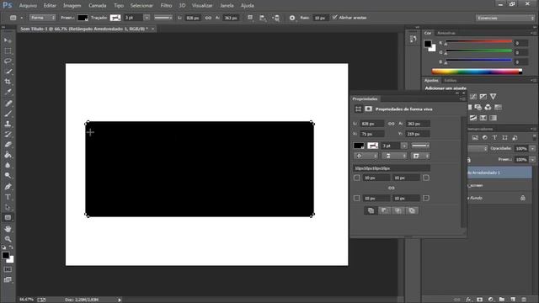Select the Clone Stamp tool
This screenshot has width=539, height=303.
pos(8,124)
